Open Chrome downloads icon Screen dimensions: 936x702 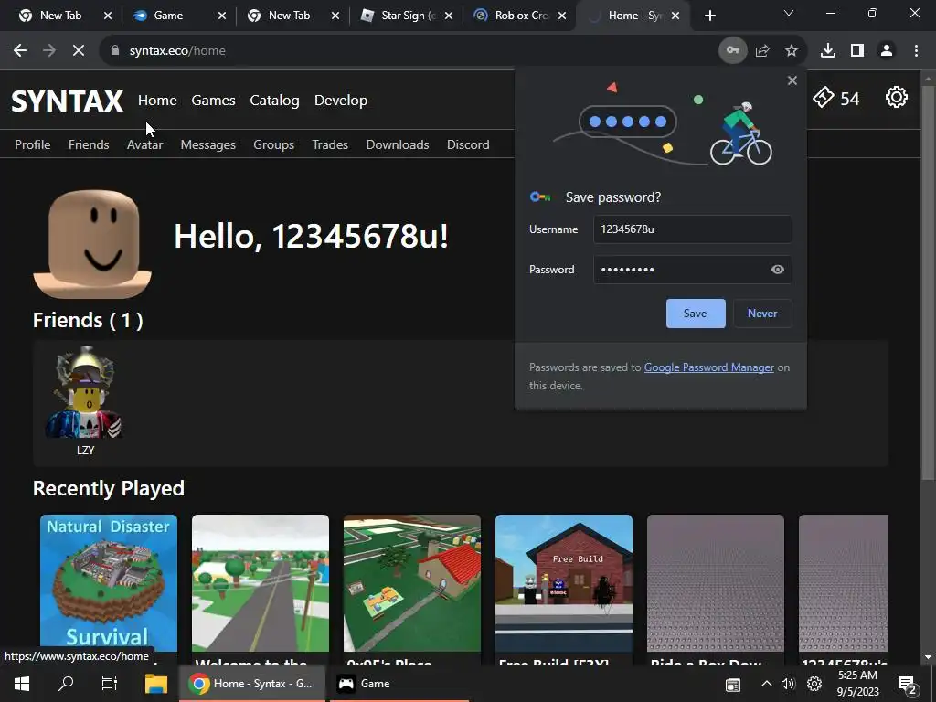827,51
